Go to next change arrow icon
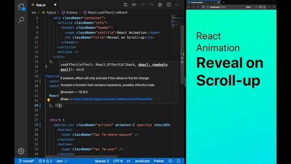This screenshot has width=291, height=164. (x=151, y=5)
